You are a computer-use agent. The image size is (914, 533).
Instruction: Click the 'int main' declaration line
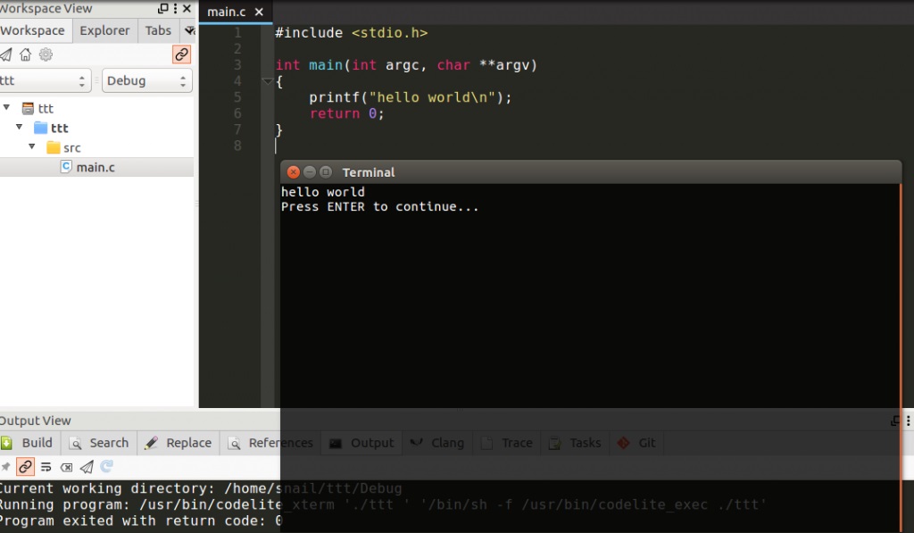pyautogui.click(x=406, y=65)
